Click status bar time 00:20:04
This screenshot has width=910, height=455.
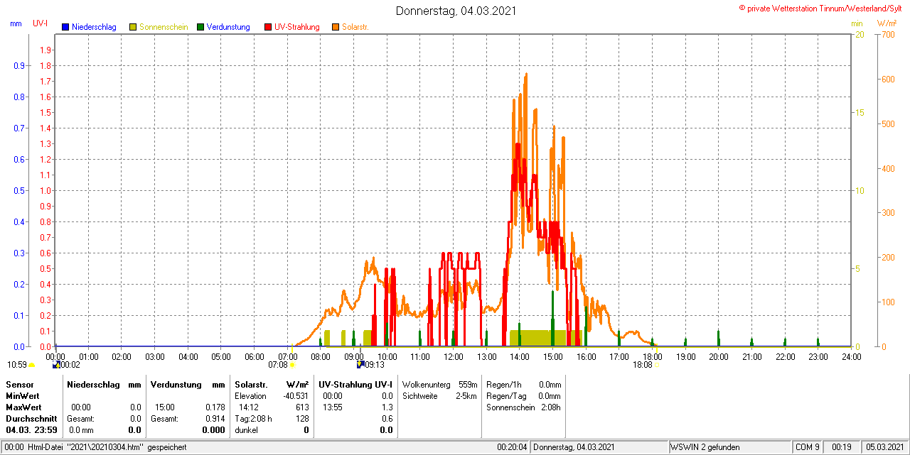coord(512,447)
